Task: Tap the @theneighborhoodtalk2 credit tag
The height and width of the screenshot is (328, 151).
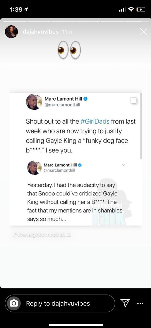Action: point(42,235)
